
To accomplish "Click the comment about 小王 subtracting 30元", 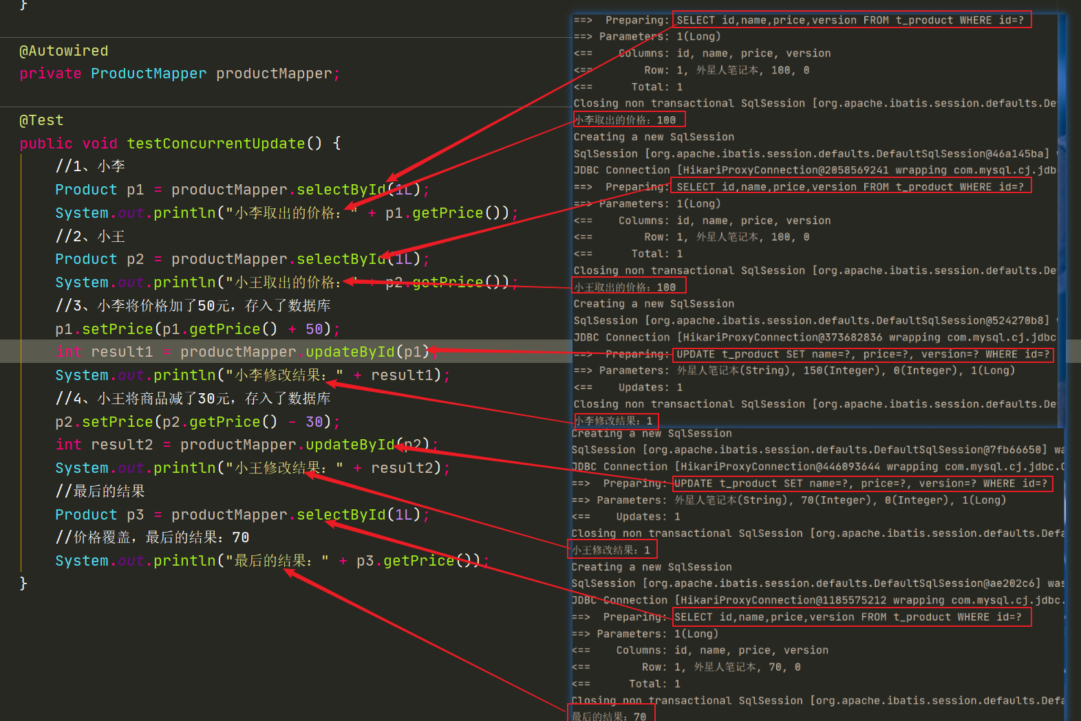I will pyautogui.click(x=193, y=399).
